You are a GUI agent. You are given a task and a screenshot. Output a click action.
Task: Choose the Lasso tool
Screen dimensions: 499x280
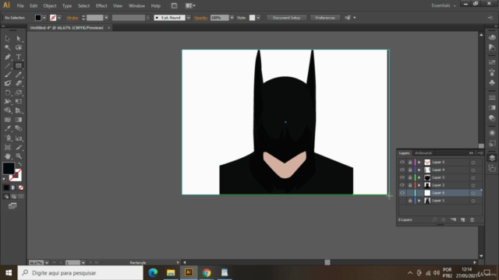19,47
